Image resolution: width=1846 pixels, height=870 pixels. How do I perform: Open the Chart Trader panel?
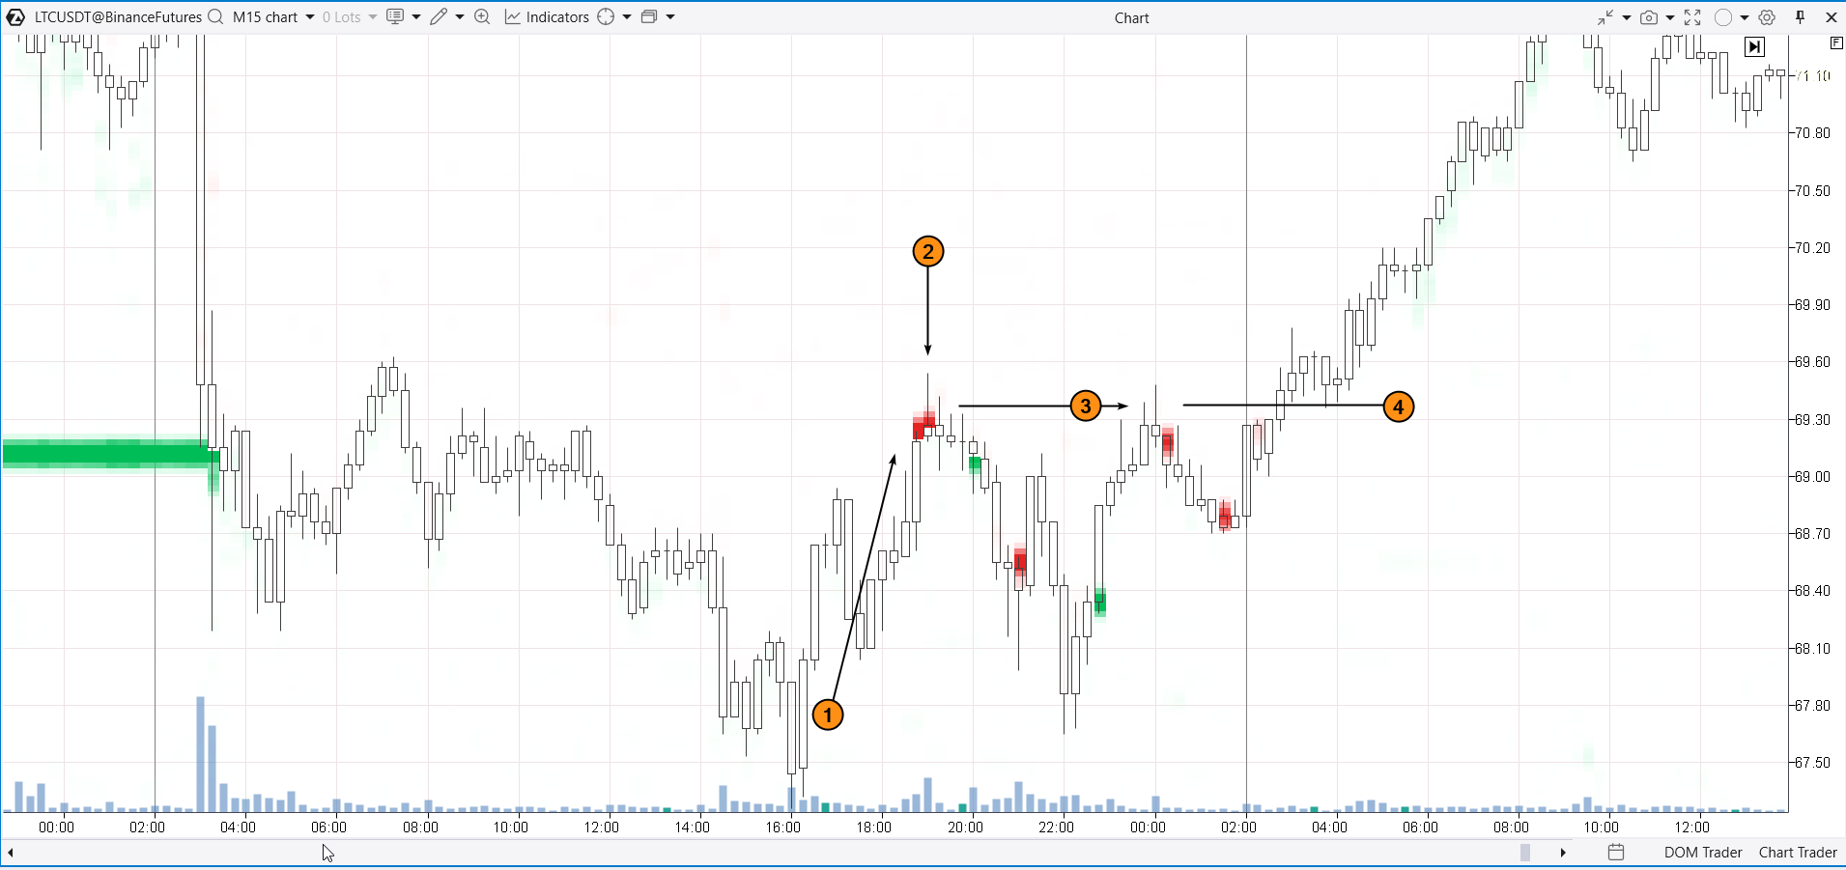coord(1797,853)
